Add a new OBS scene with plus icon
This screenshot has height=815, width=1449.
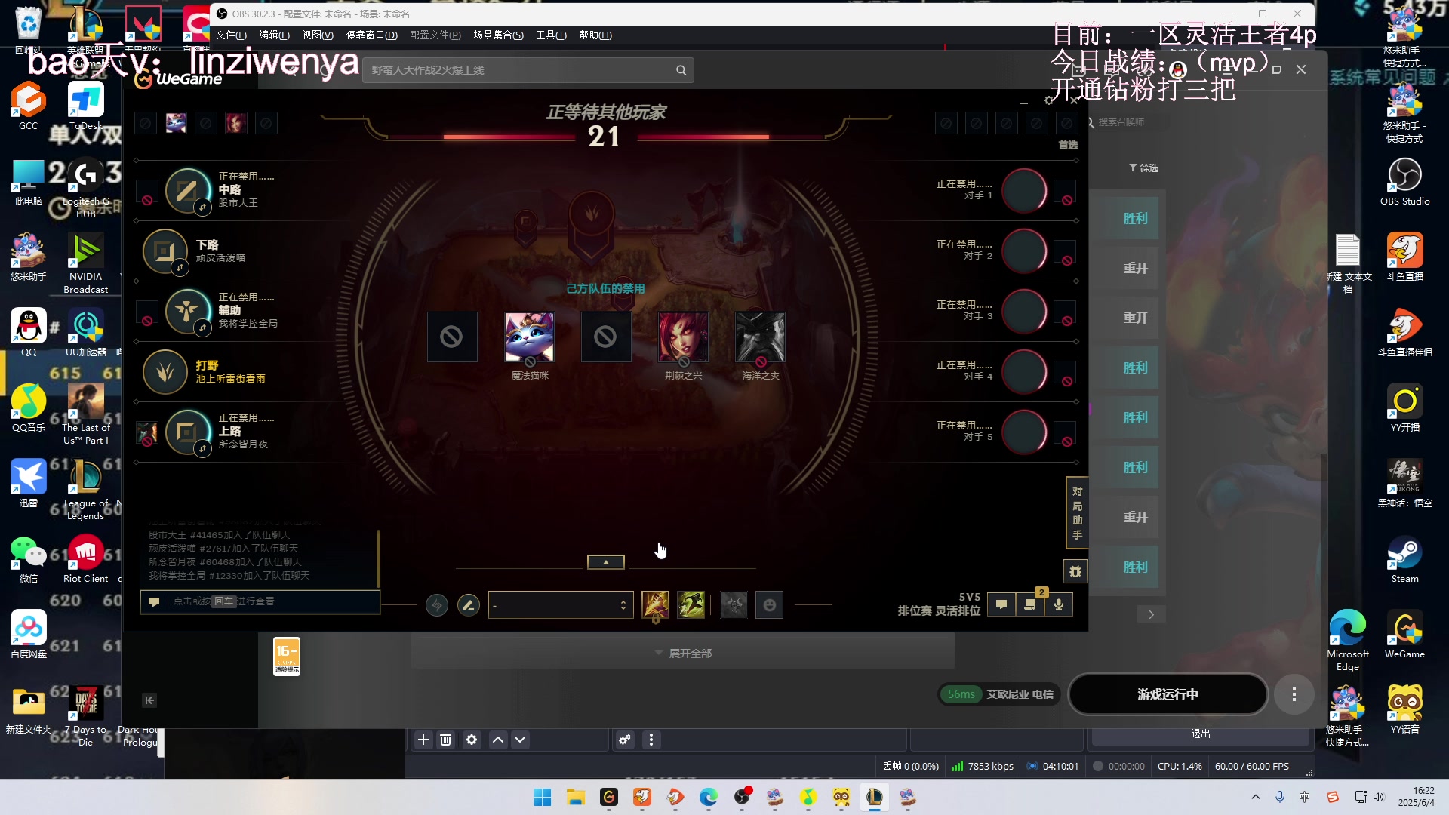(423, 740)
